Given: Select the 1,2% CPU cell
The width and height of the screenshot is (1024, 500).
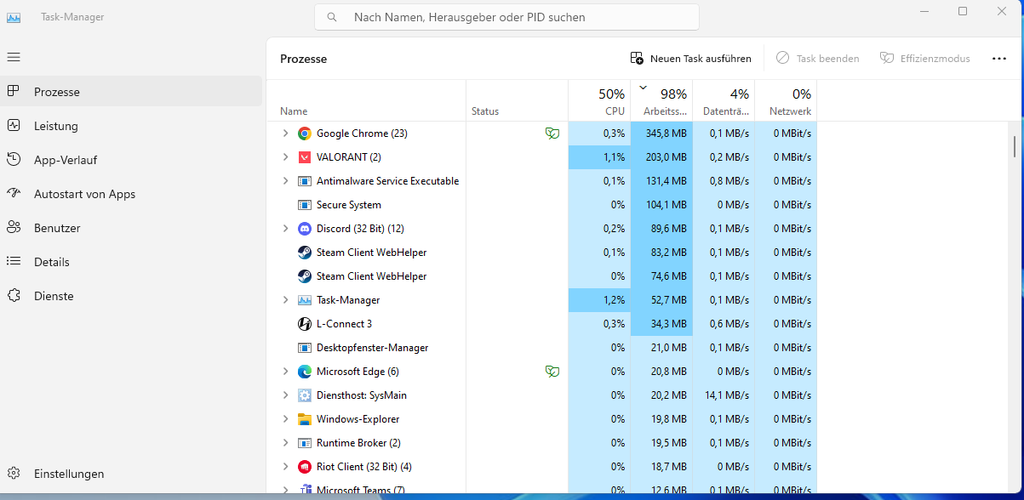Looking at the screenshot, I should pyautogui.click(x=599, y=300).
